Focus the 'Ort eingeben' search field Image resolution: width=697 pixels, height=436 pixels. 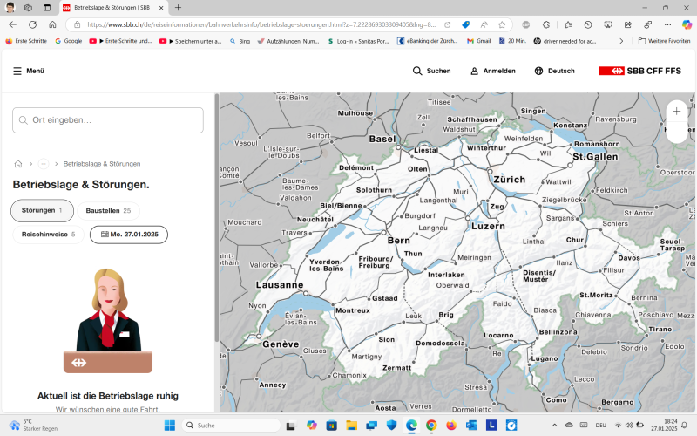tap(108, 120)
